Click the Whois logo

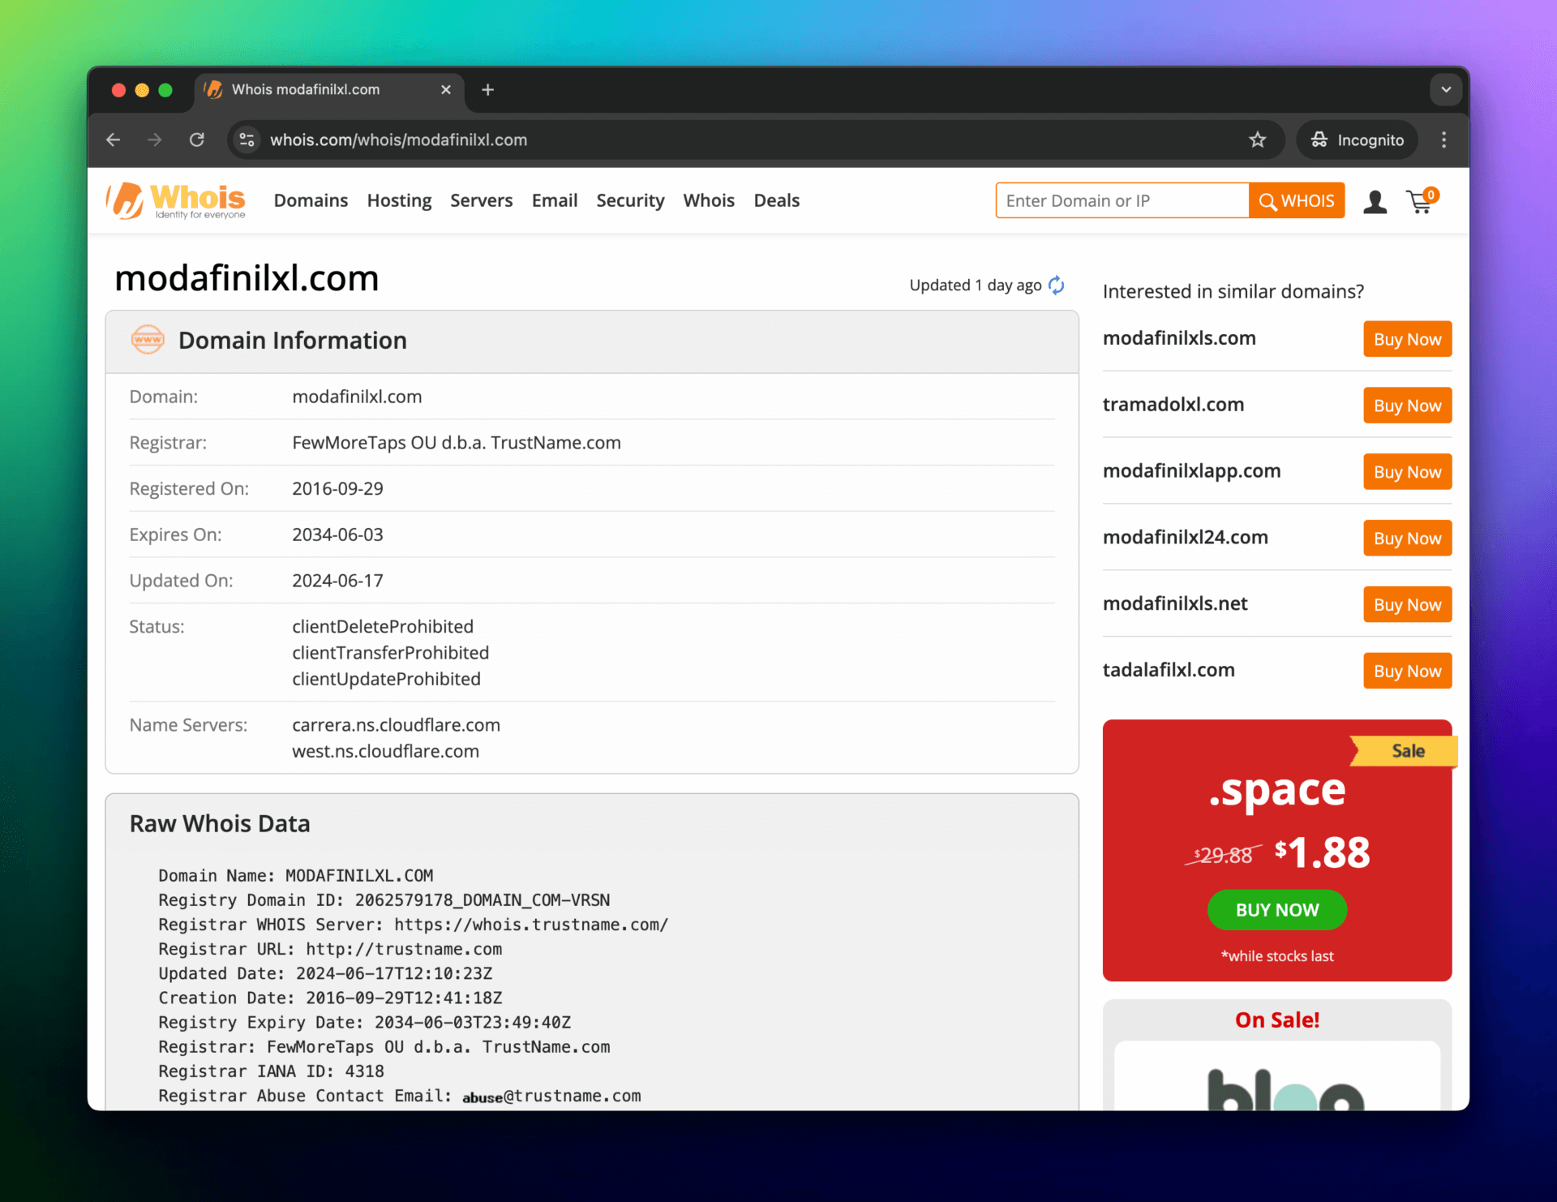[x=176, y=200]
